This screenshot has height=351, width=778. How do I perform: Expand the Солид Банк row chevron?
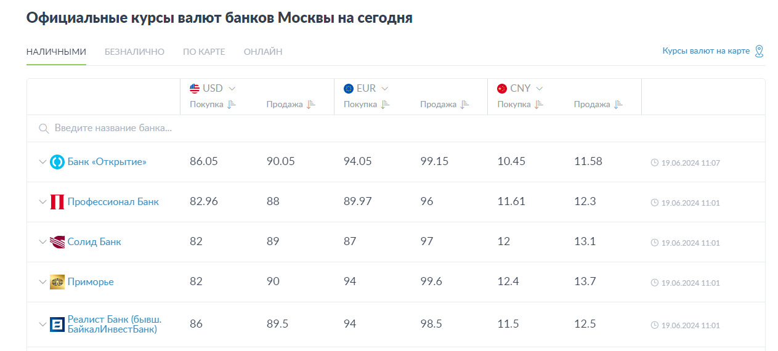(x=43, y=242)
